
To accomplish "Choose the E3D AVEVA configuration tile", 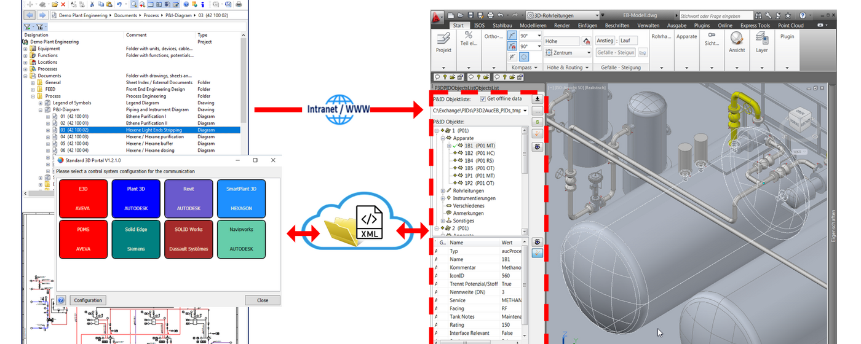I will coord(82,198).
